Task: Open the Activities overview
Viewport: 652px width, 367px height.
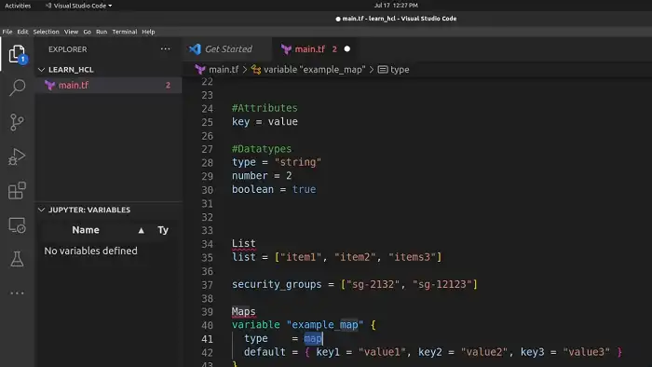Action: (18, 6)
